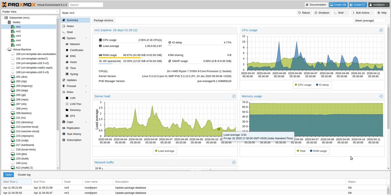
Task: Click the Updates refresh icon
Action: [x=64, y=80]
